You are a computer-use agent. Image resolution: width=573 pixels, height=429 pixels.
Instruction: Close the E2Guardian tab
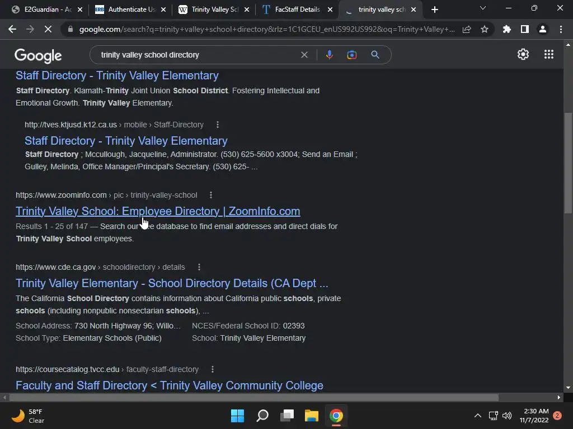[80, 9]
